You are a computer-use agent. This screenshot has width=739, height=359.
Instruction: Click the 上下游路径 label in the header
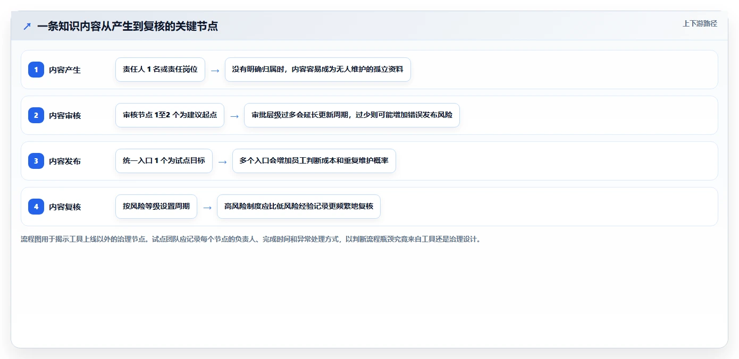[x=700, y=23]
